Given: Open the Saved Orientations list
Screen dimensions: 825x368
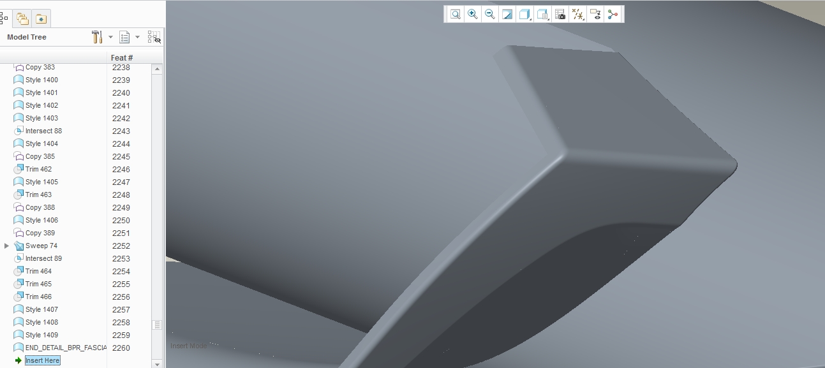Looking at the screenshot, I should (x=542, y=14).
